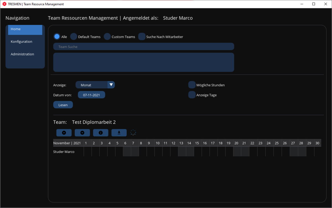The width and height of the screenshot is (332, 208).
Task: Open the Datum von date picker
Action: pos(91,95)
